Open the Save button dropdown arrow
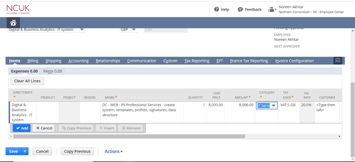The width and height of the screenshot is (355, 162). click(x=25, y=151)
